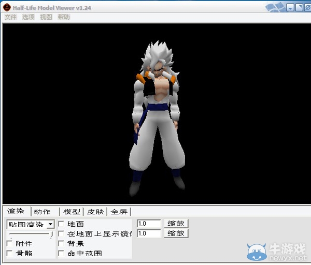This screenshot has height=265, width=311.
Task: Click the Half-Life Model Viewer app icon
Action: (7, 8)
